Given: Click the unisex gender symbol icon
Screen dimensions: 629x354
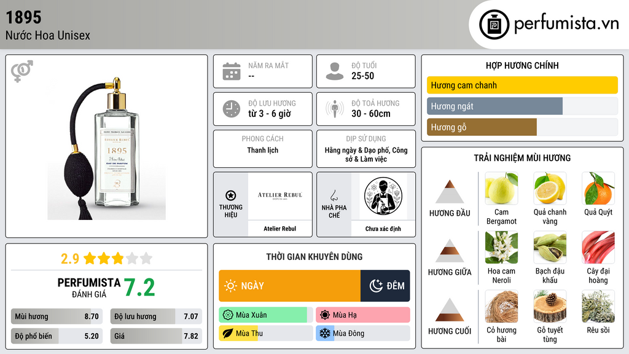Looking at the screenshot, I should [22, 71].
